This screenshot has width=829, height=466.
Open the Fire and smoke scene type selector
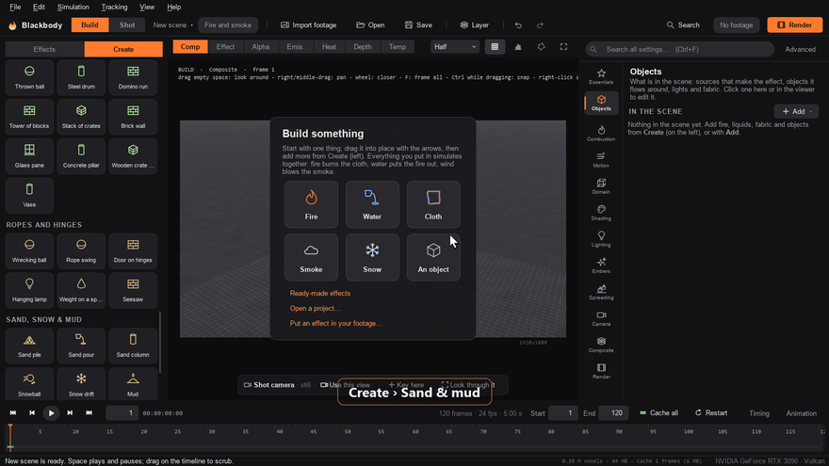coord(228,24)
